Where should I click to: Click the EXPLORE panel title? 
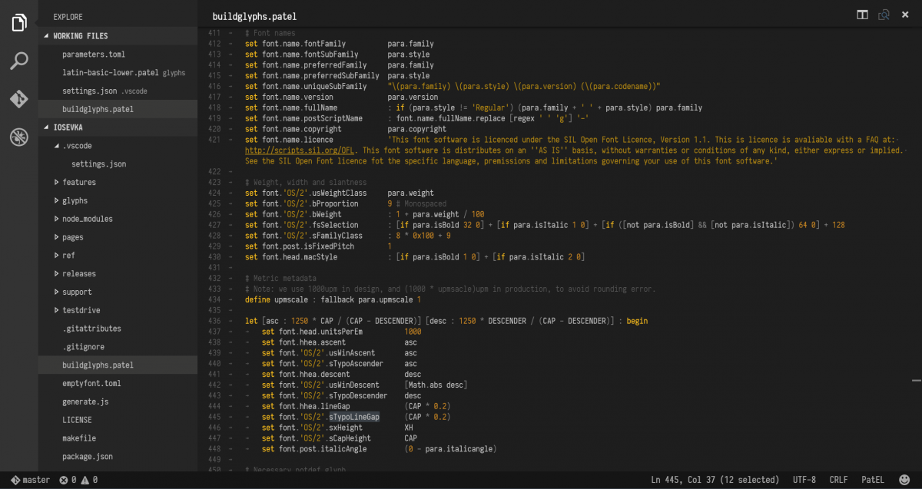68,17
